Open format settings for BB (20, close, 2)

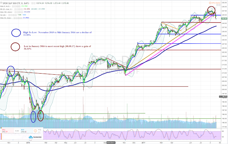point(17,9)
